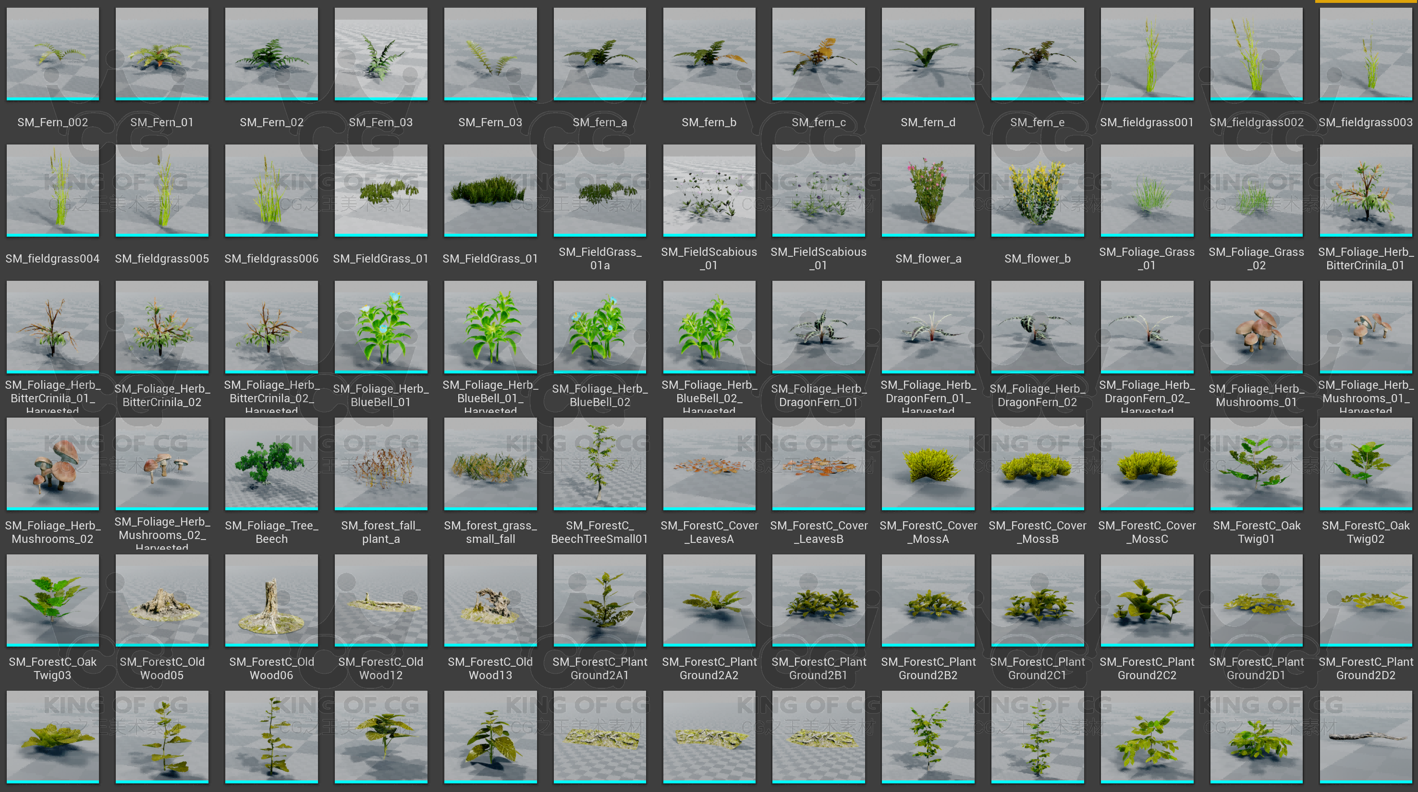This screenshot has height=792, width=1418.
Task: Select the SM_ForestC_OakTwig02 asset
Action: pyautogui.click(x=1365, y=463)
